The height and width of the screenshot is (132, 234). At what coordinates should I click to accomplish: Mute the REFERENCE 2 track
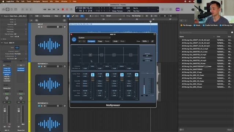point(39,106)
